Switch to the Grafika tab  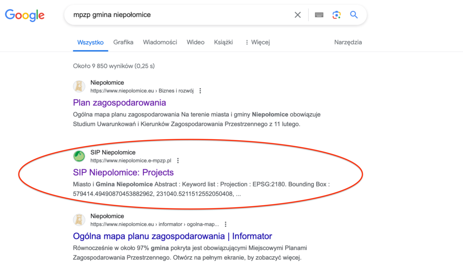click(123, 42)
